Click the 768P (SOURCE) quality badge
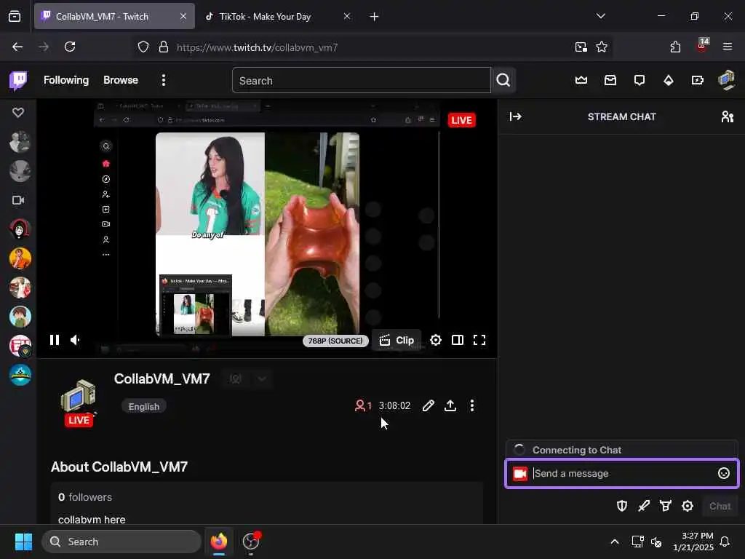The image size is (745, 559). click(x=335, y=341)
